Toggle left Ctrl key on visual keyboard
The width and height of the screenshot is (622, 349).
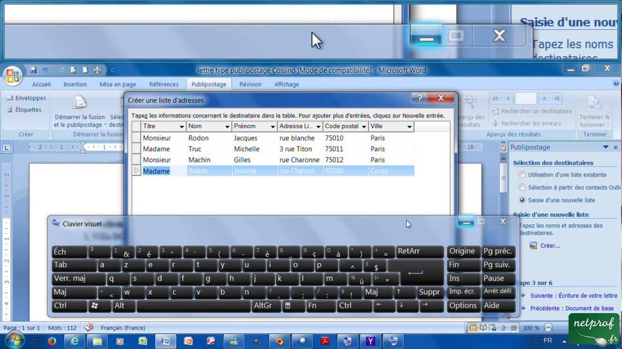pos(69,306)
